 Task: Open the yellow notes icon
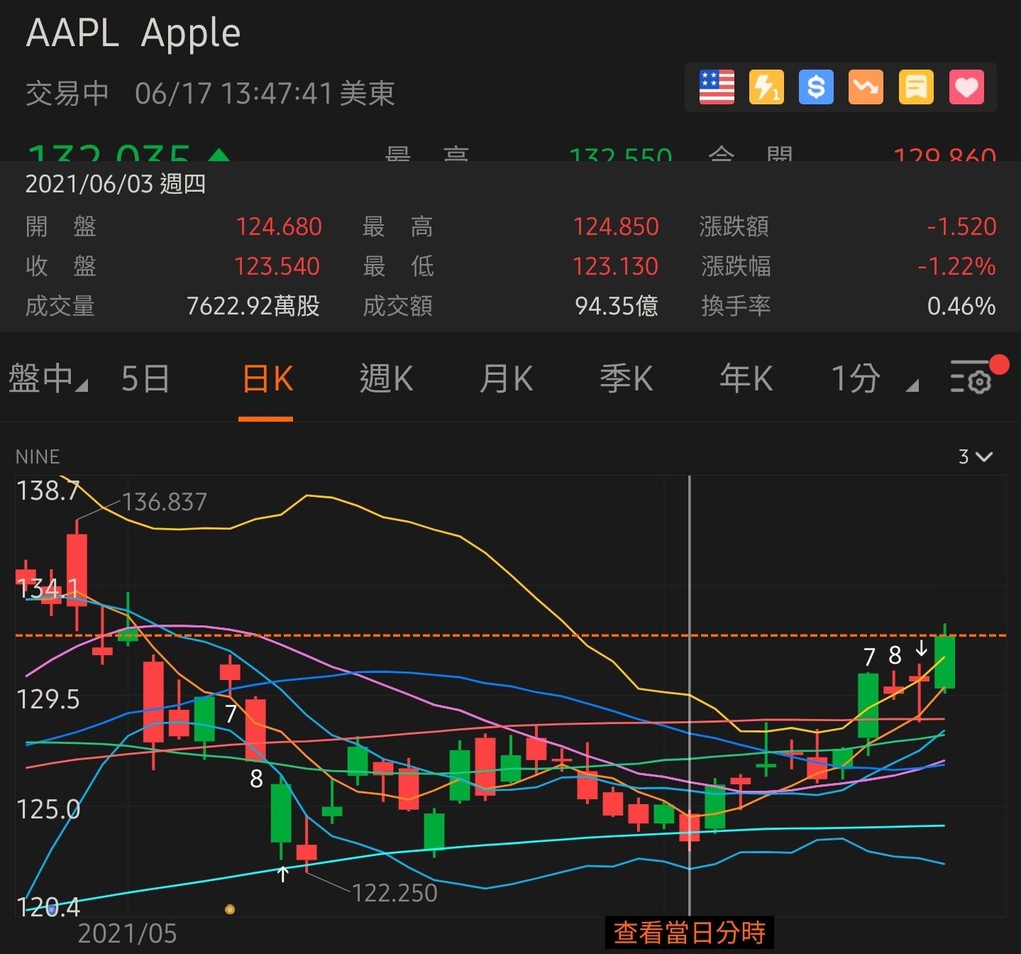(916, 87)
